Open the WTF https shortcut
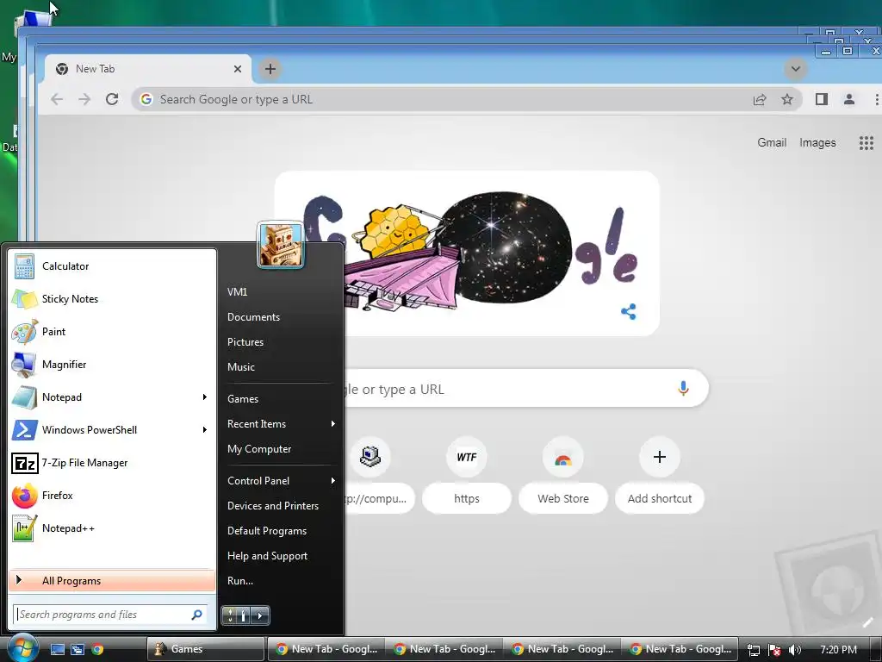This screenshot has height=662, width=882. point(467,474)
